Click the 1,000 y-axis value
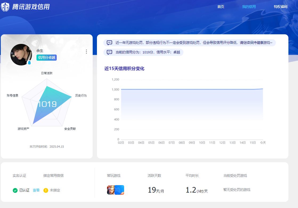 click(x=115, y=89)
